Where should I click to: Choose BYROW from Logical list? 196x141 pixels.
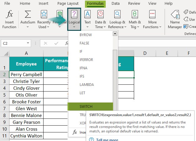click(91, 35)
